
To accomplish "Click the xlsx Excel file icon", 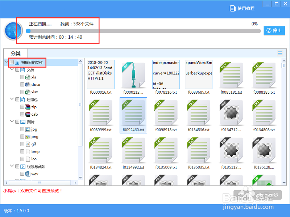I will pos(28,92).
